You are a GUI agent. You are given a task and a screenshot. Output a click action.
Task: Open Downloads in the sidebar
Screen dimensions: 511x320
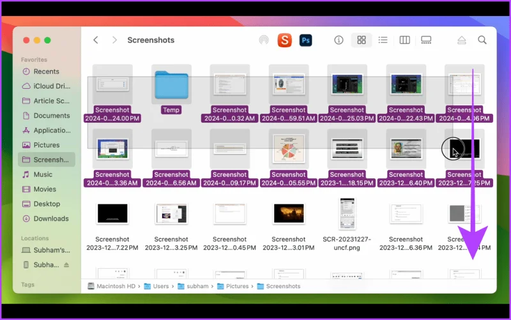tap(47, 218)
